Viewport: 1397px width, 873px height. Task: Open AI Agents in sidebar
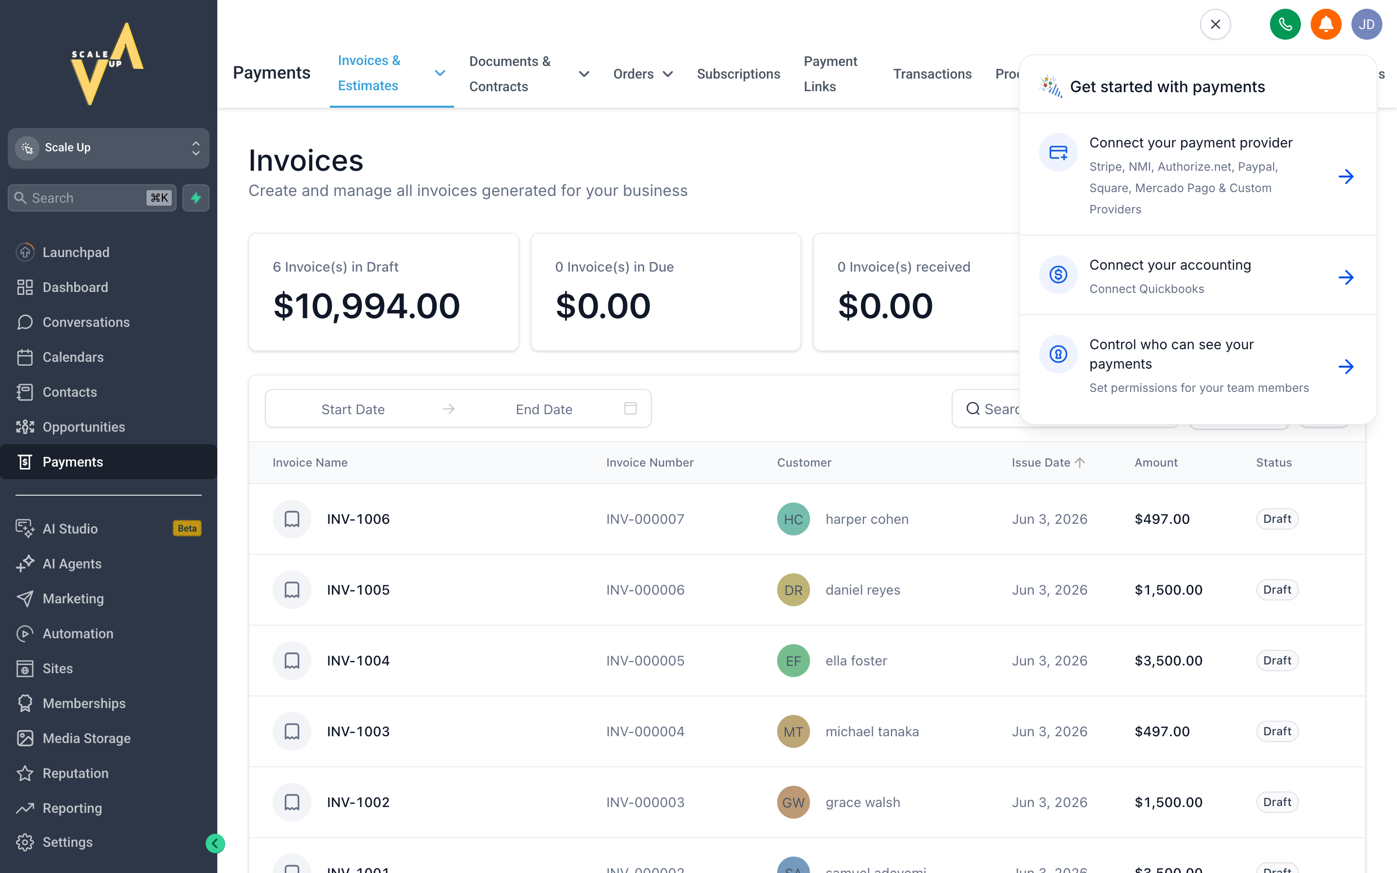tap(109, 564)
